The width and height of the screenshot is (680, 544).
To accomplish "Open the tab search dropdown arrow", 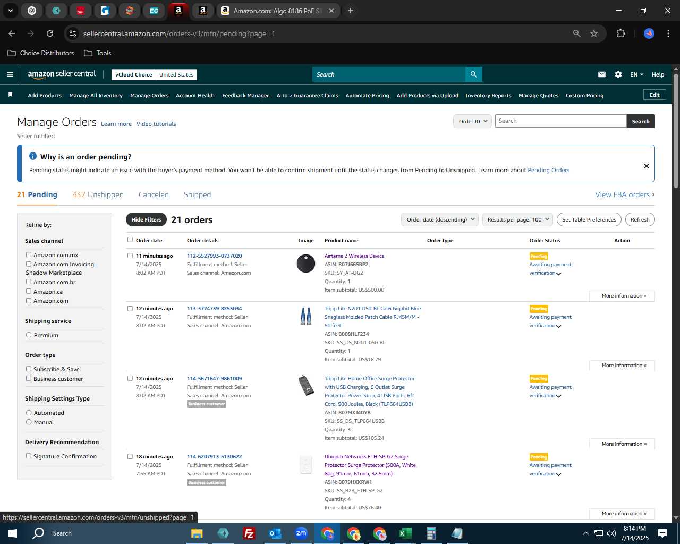I will (11, 11).
